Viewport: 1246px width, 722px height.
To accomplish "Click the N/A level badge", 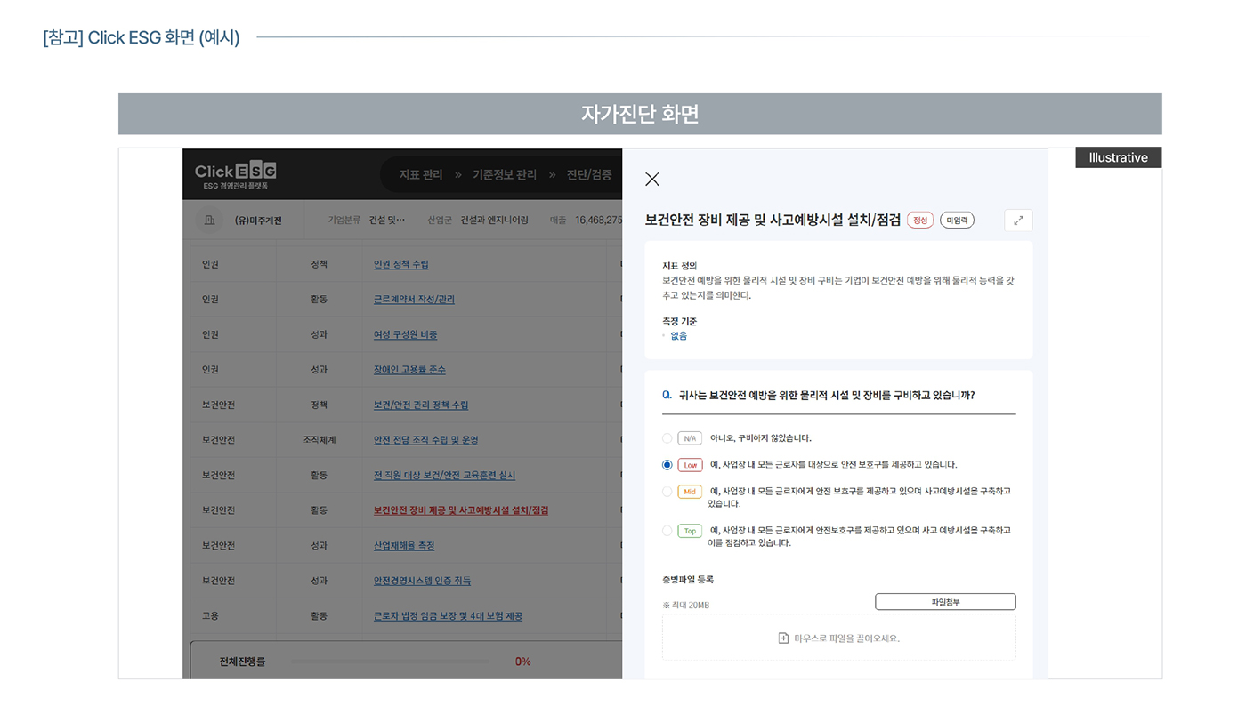I will click(690, 438).
